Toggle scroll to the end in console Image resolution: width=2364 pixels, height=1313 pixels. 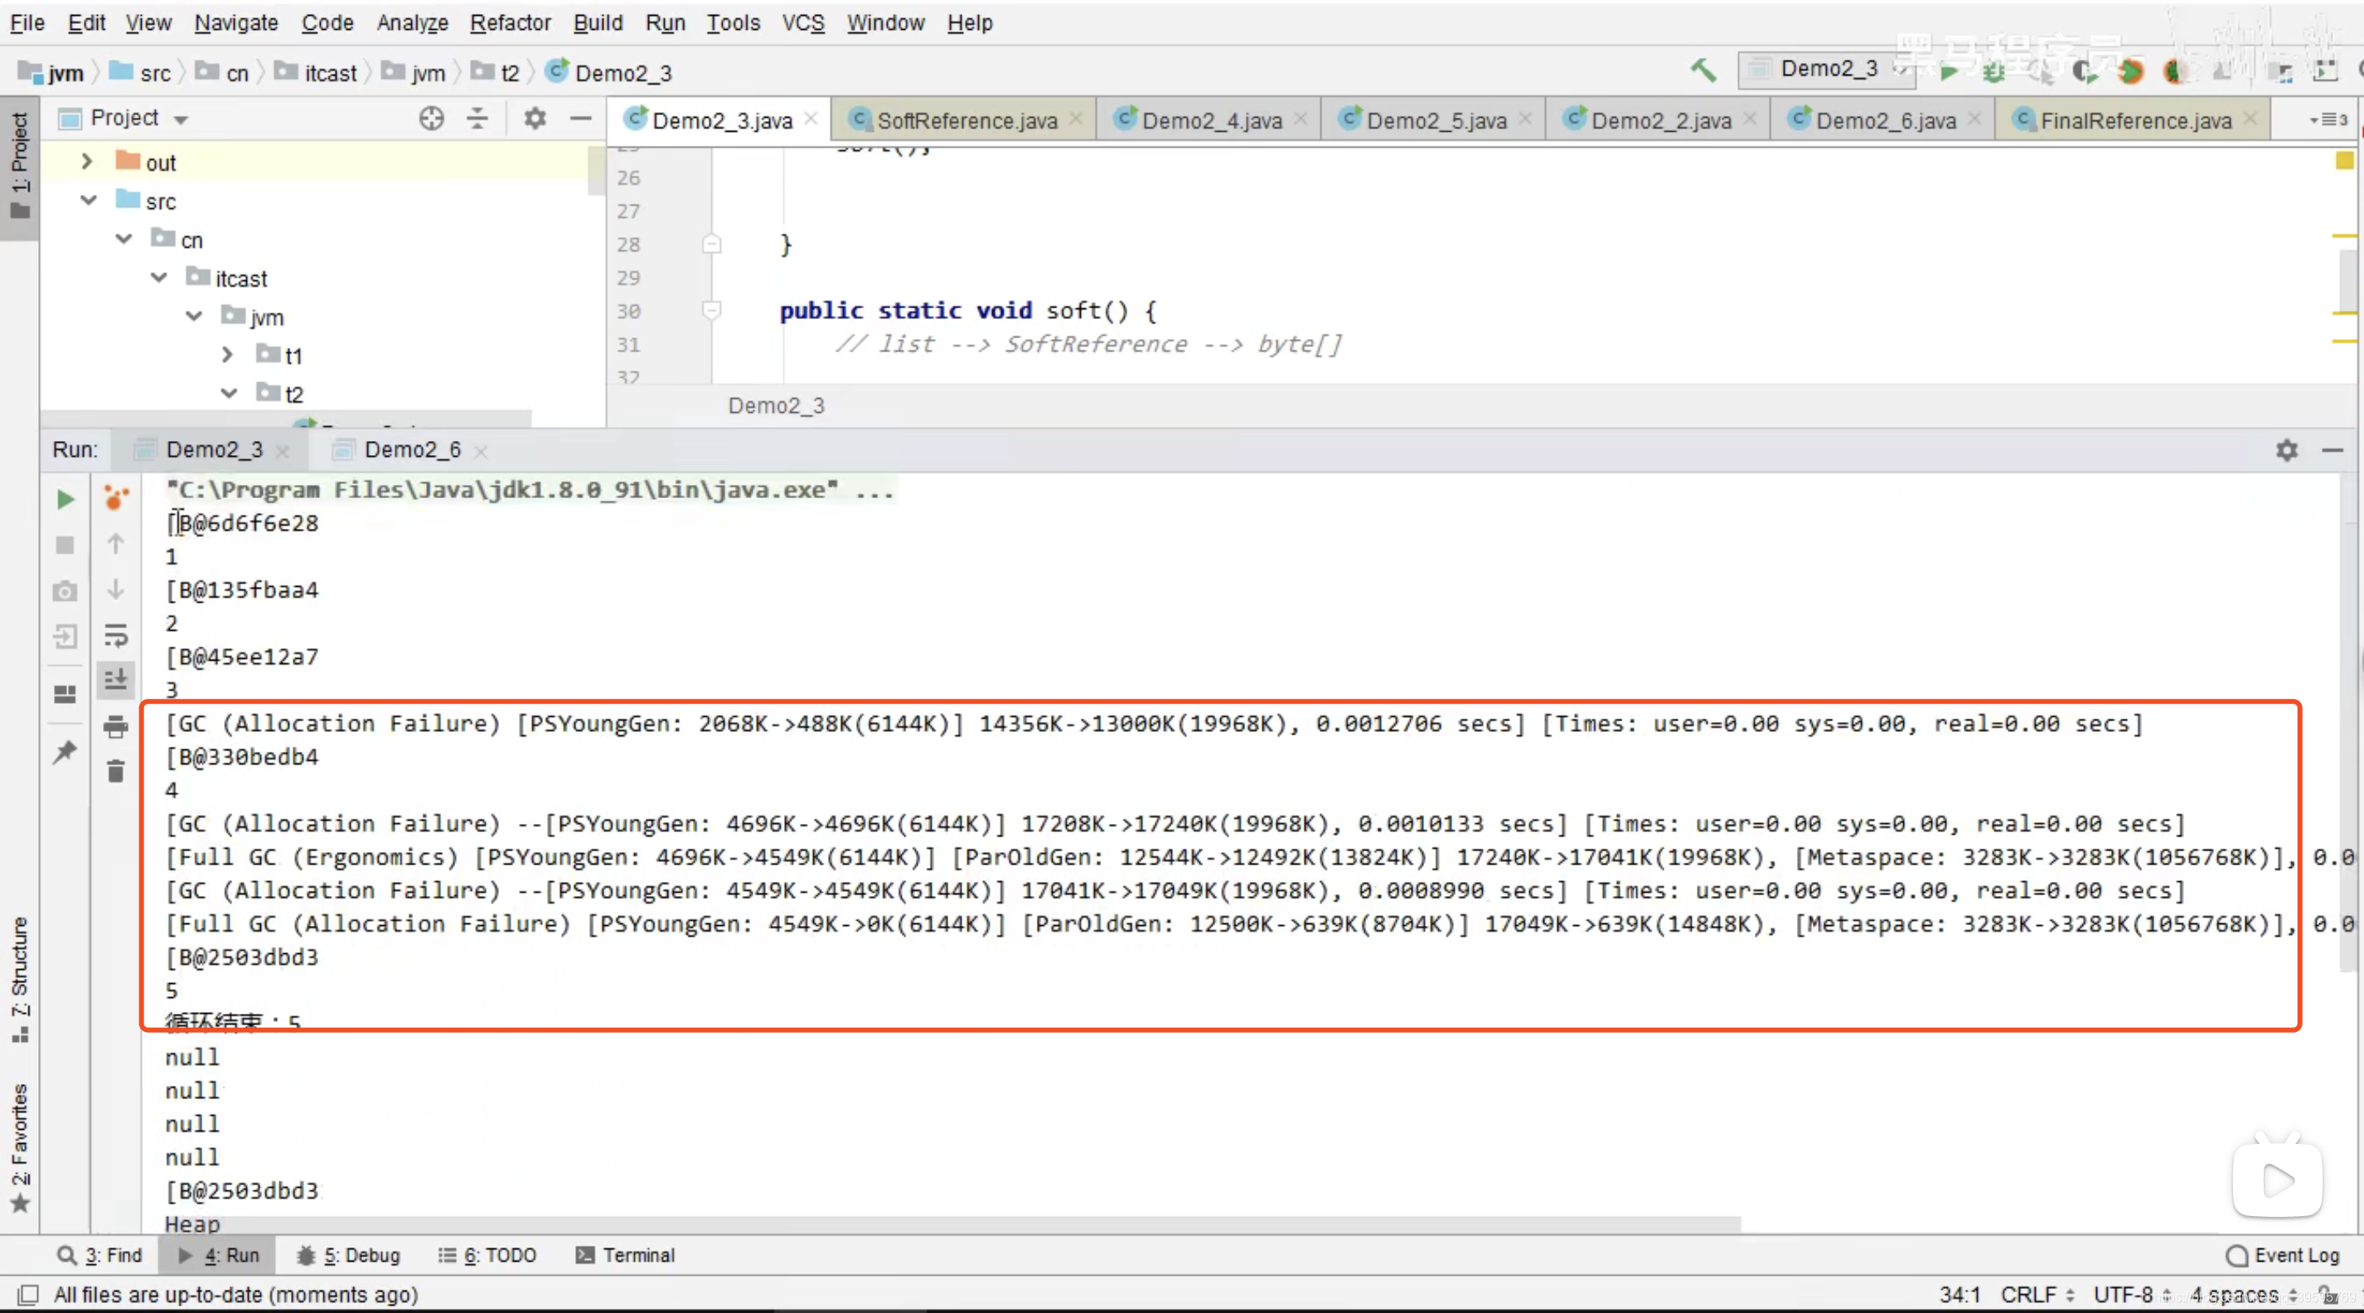116,680
